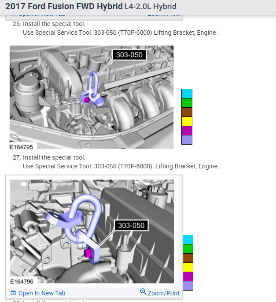Click the Zoom/Print link under image E164796
The image size is (276, 302).
tap(164, 293)
